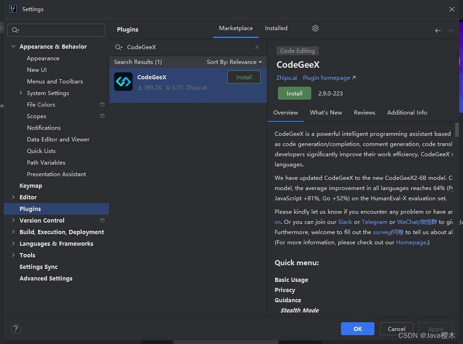Open the Reviews tab

point(364,112)
